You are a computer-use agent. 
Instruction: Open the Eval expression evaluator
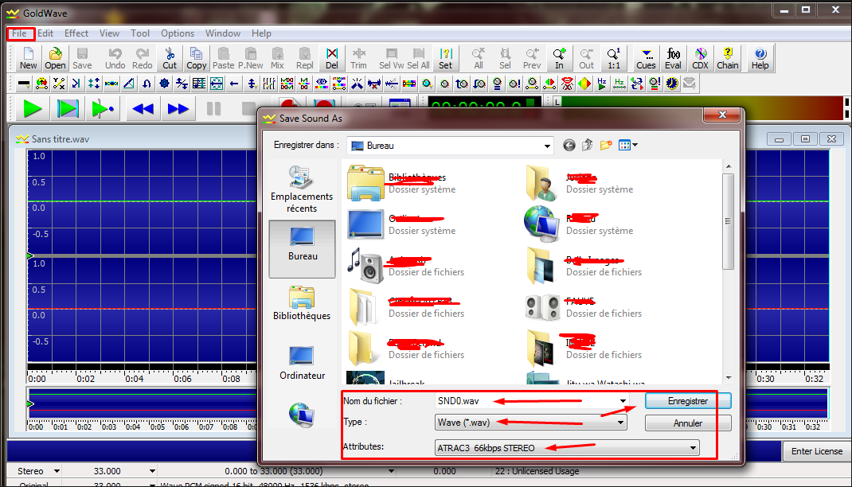[x=674, y=58]
